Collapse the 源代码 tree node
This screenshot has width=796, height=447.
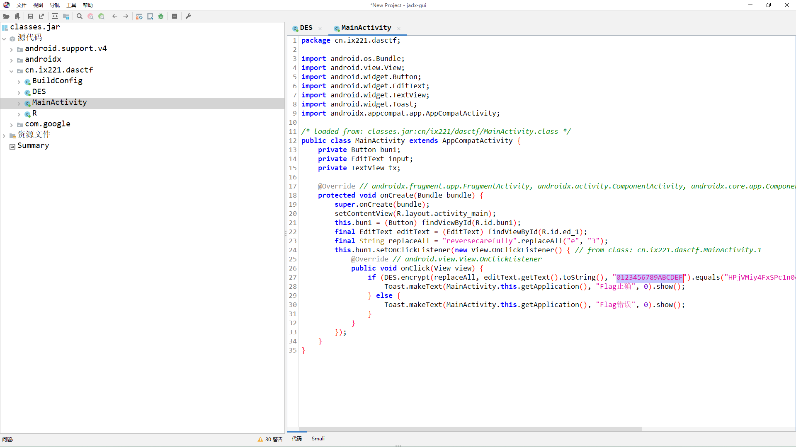pyautogui.click(x=4, y=39)
